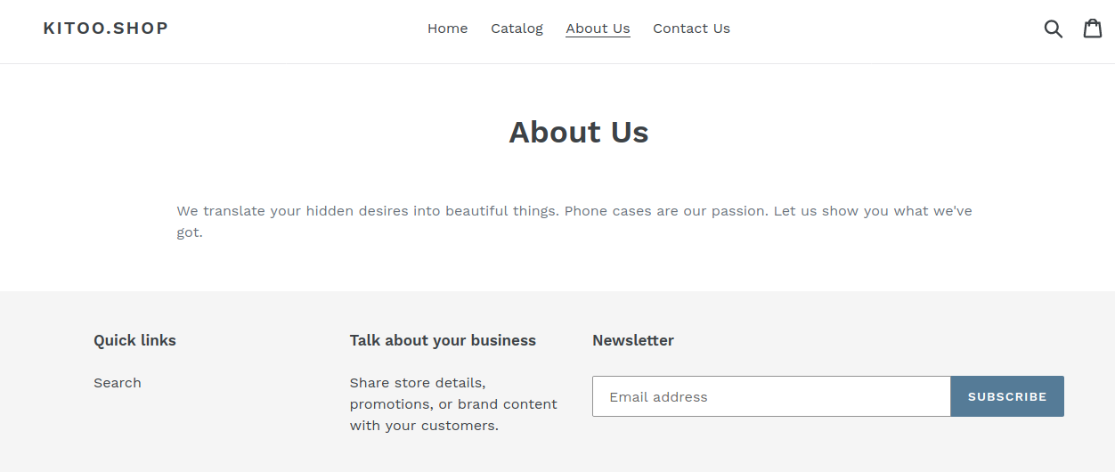
Task: Focus the Email address field
Action: click(771, 396)
